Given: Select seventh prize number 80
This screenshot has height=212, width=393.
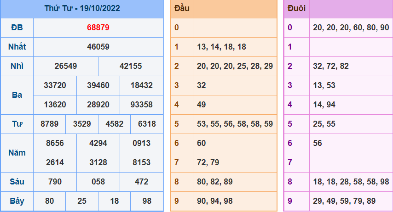Looking at the screenshot, I should (49, 201).
